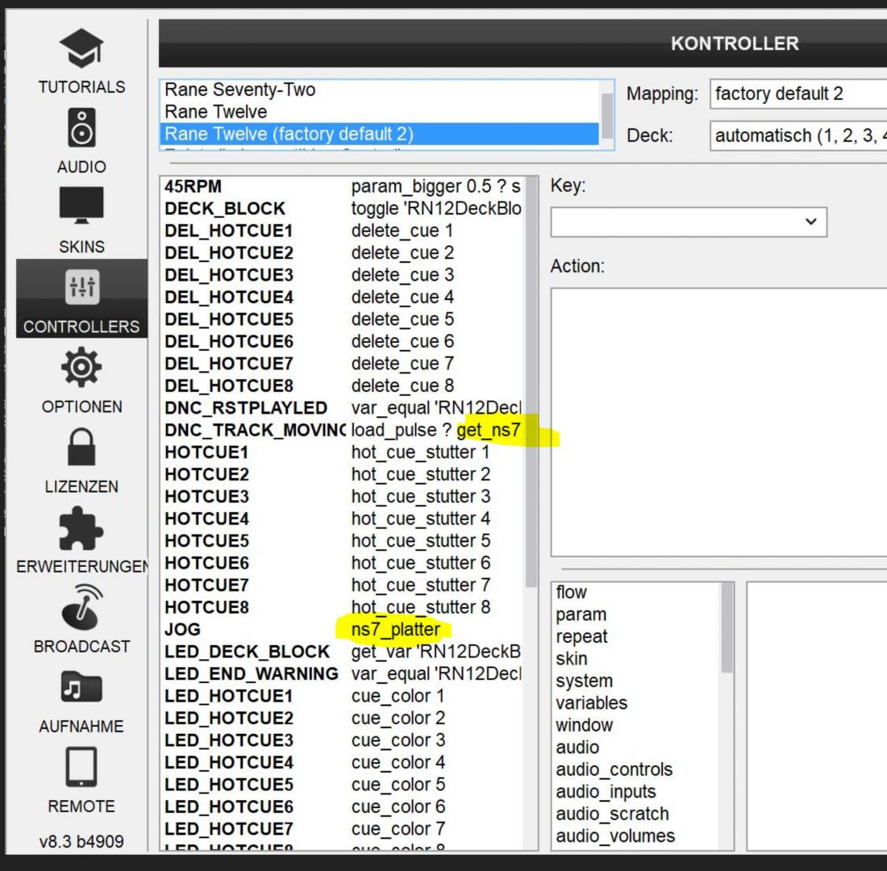Switch to the SKINS tab label
This screenshot has width=887, height=871.
[x=81, y=247]
